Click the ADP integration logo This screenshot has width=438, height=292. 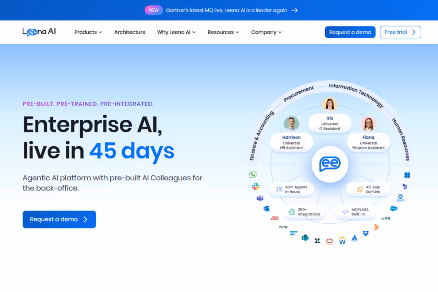point(274,218)
